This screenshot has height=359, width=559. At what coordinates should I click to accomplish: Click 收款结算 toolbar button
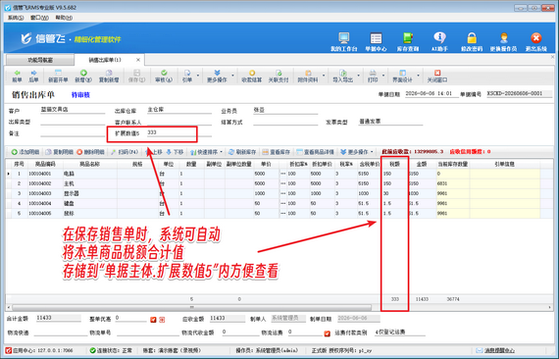(x=252, y=77)
